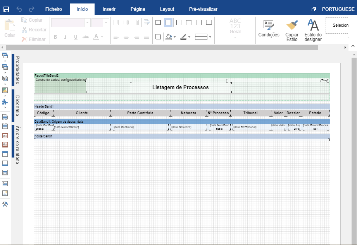The width and height of the screenshot is (357, 245).
Task: Collapse the ribbon with the chevron
Action: (x=353, y=46)
